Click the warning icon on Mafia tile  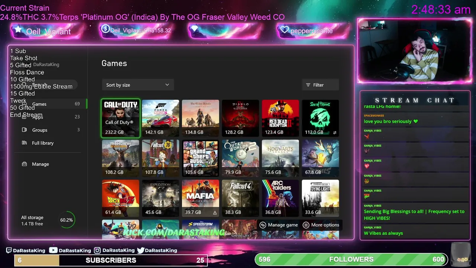(x=215, y=213)
